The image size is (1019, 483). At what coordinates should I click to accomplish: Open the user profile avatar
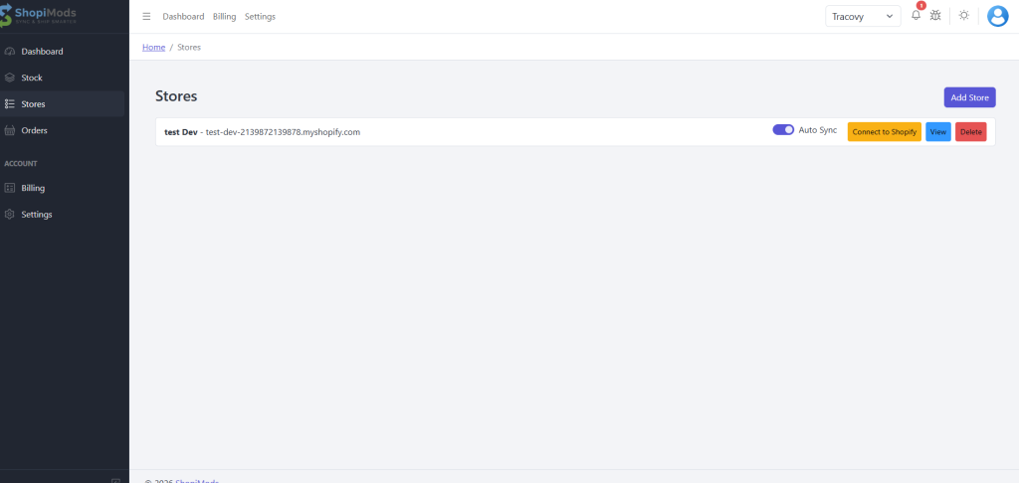[997, 16]
